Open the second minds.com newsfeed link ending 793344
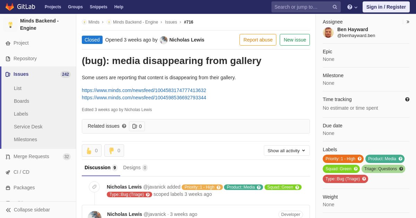 click(x=144, y=98)
